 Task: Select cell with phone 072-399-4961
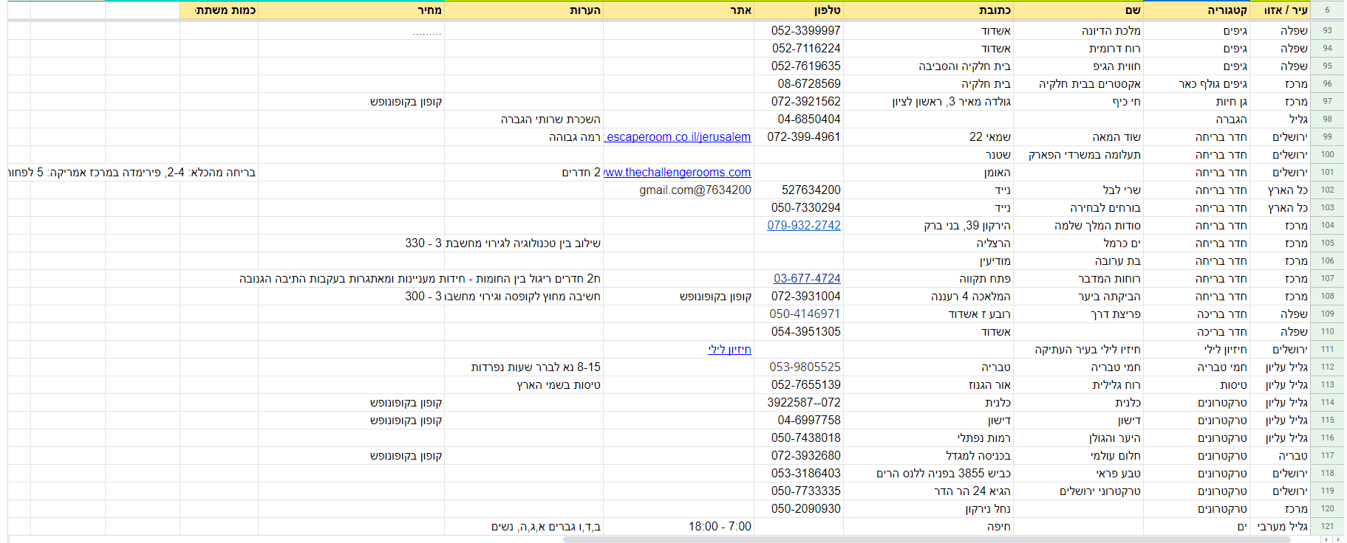coord(799,137)
